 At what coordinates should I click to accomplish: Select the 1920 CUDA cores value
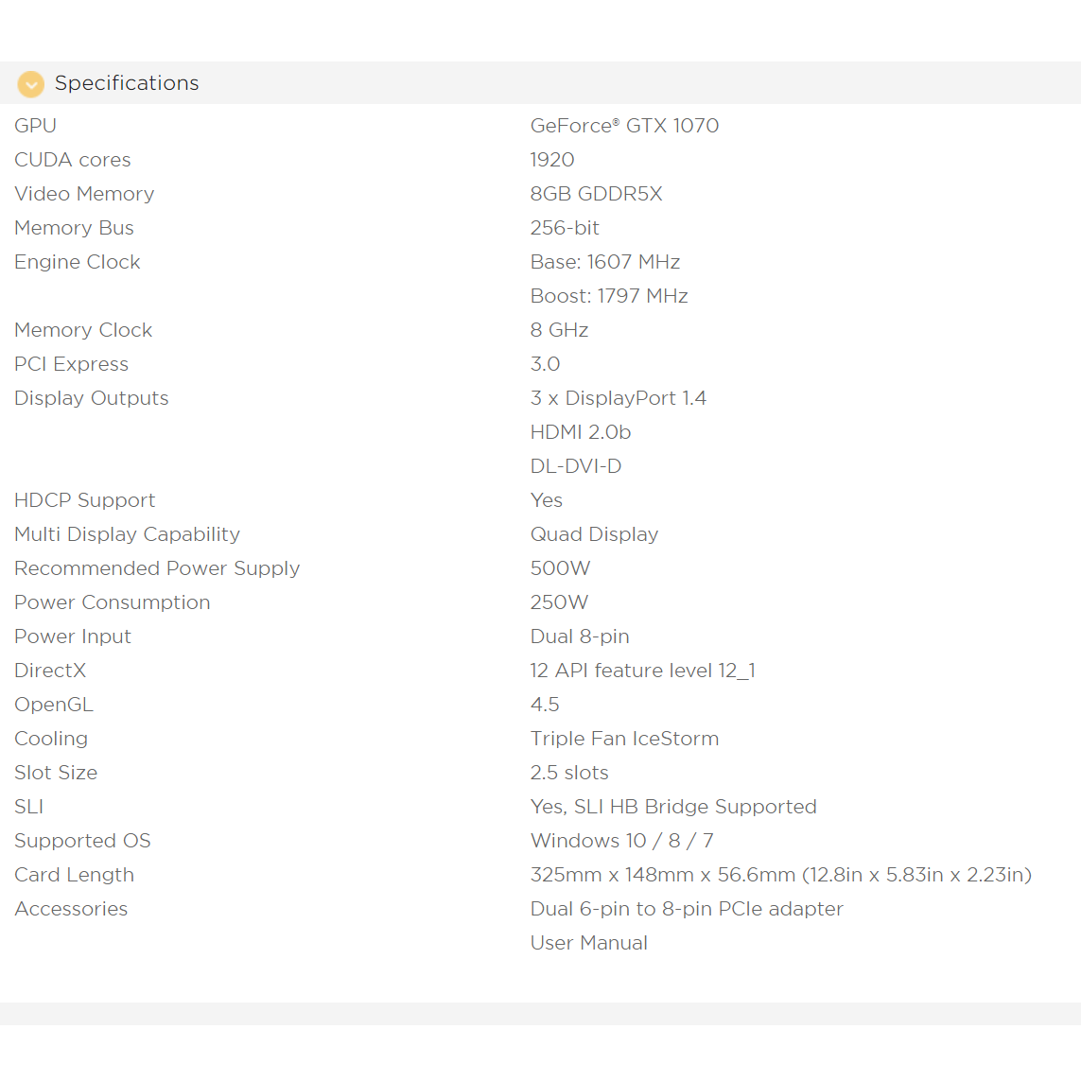click(x=552, y=160)
